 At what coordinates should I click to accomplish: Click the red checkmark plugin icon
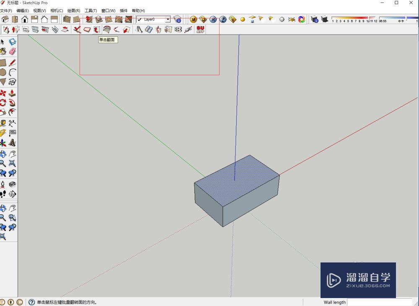(77, 29)
